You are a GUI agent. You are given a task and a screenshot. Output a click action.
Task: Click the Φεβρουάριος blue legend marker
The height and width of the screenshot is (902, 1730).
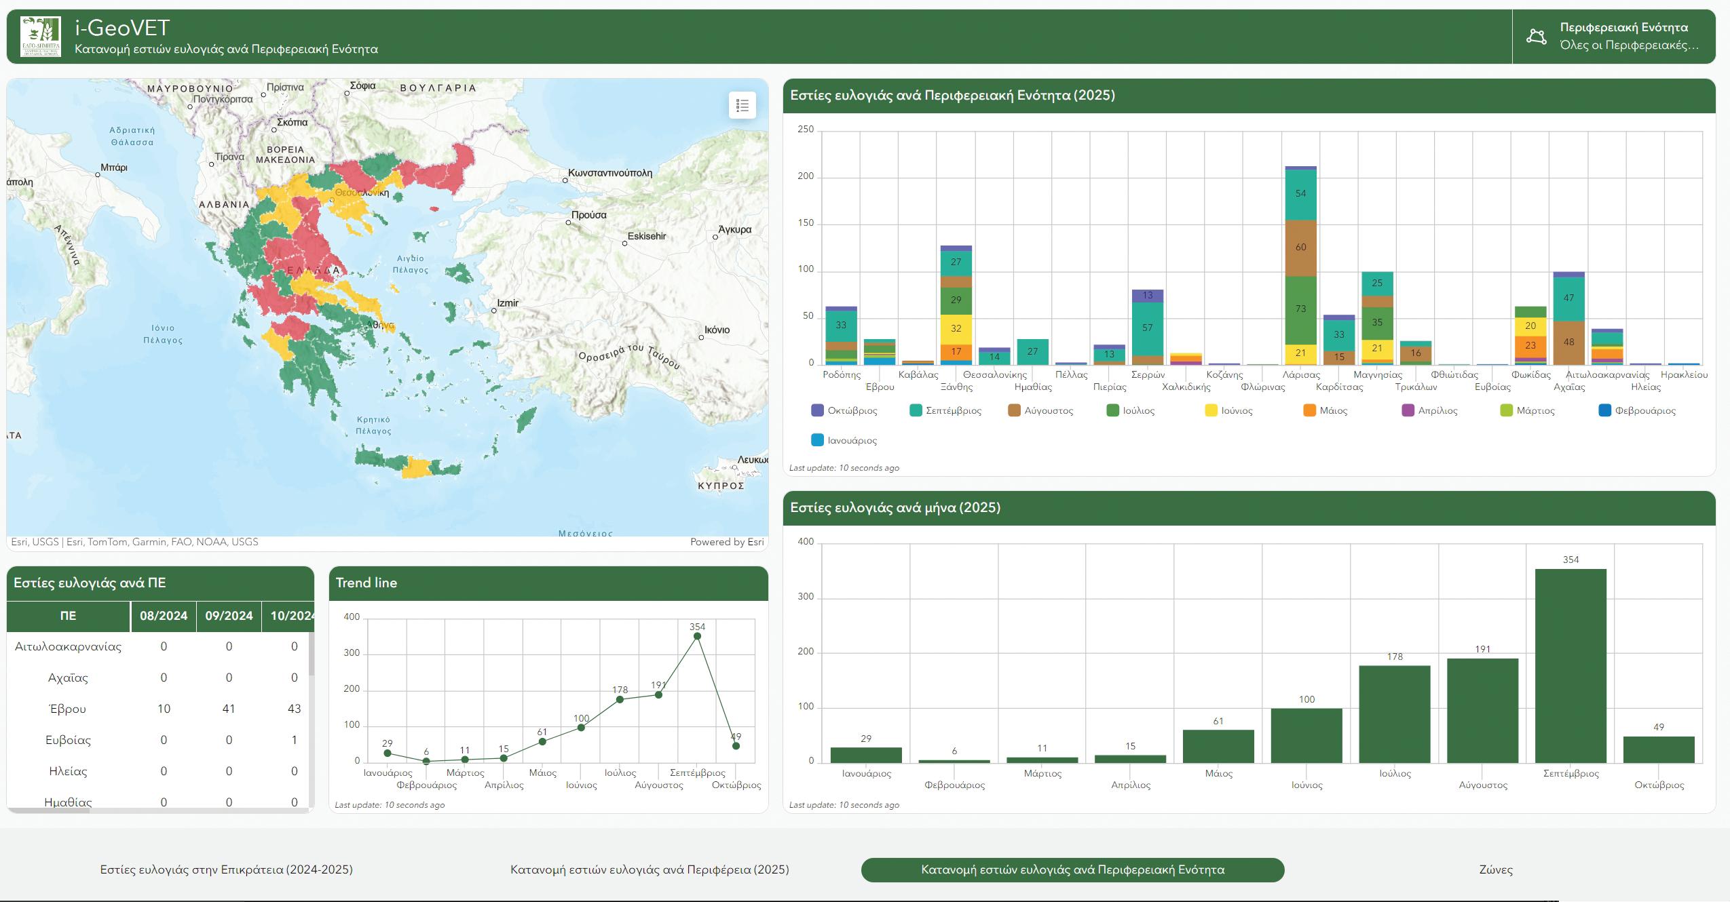click(1604, 410)
